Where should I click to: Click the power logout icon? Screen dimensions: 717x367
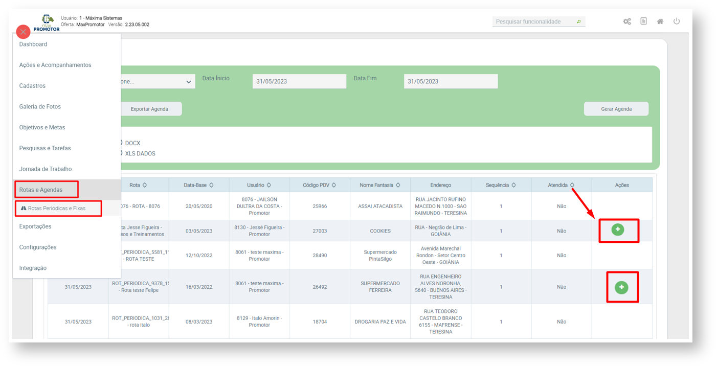coord(677,21)
